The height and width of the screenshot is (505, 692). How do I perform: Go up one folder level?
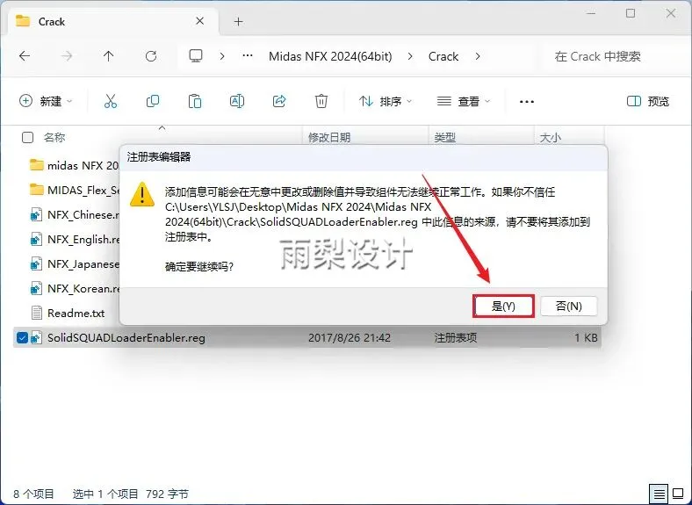pos(109,56)
